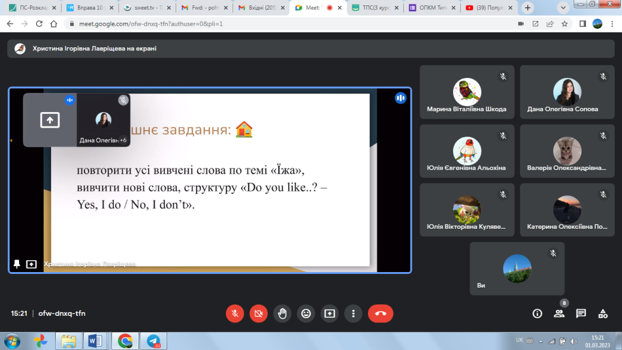Viewport: 622px width, 350px height.
Task: Switch to Вправа 10 browser tab
Action: [x=90, y=8]
